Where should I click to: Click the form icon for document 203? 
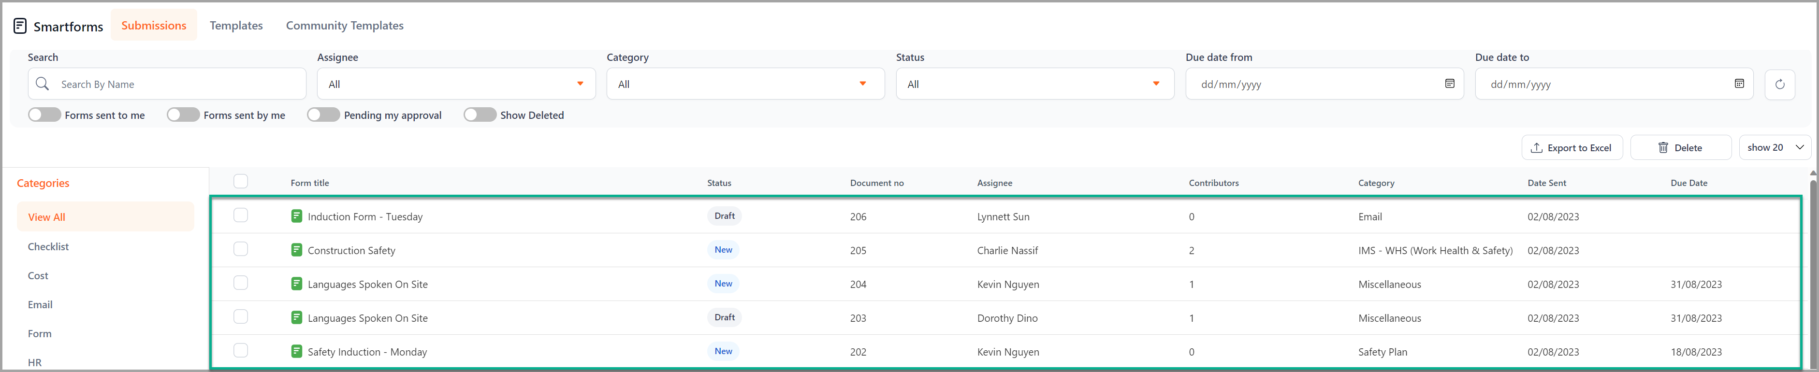(297, 317)
